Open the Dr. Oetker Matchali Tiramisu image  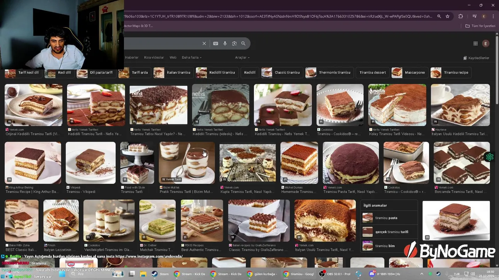(x=157, y=220)
